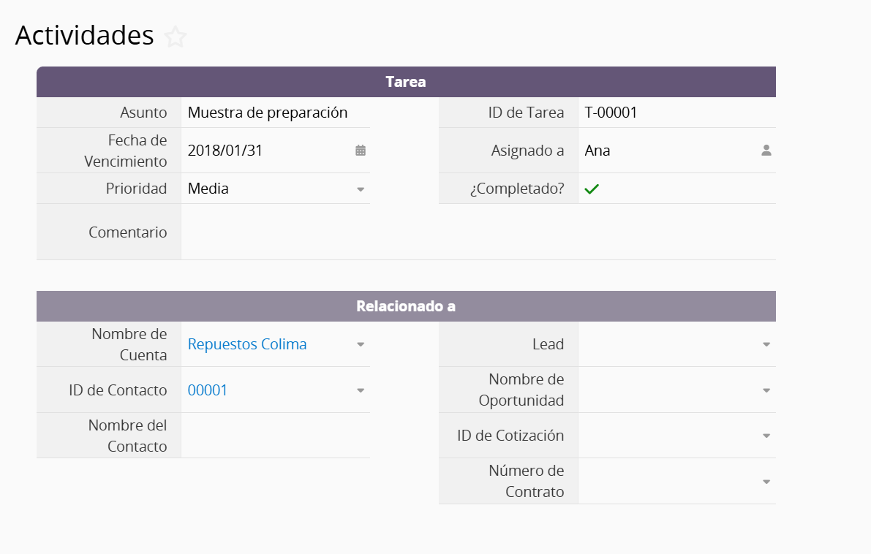Expand the Prioridad dropdown arrow
Screen dimensions: 871x554
361,189
